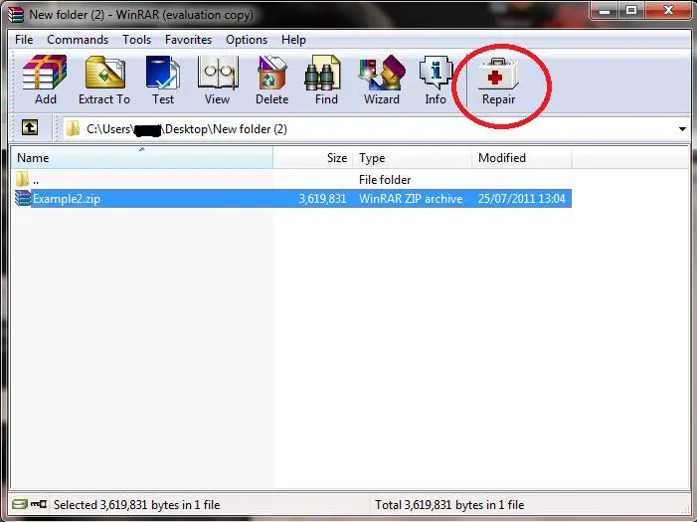Sort by the Size column header
This screenshot has height=522, width=697.
point(313,158)
